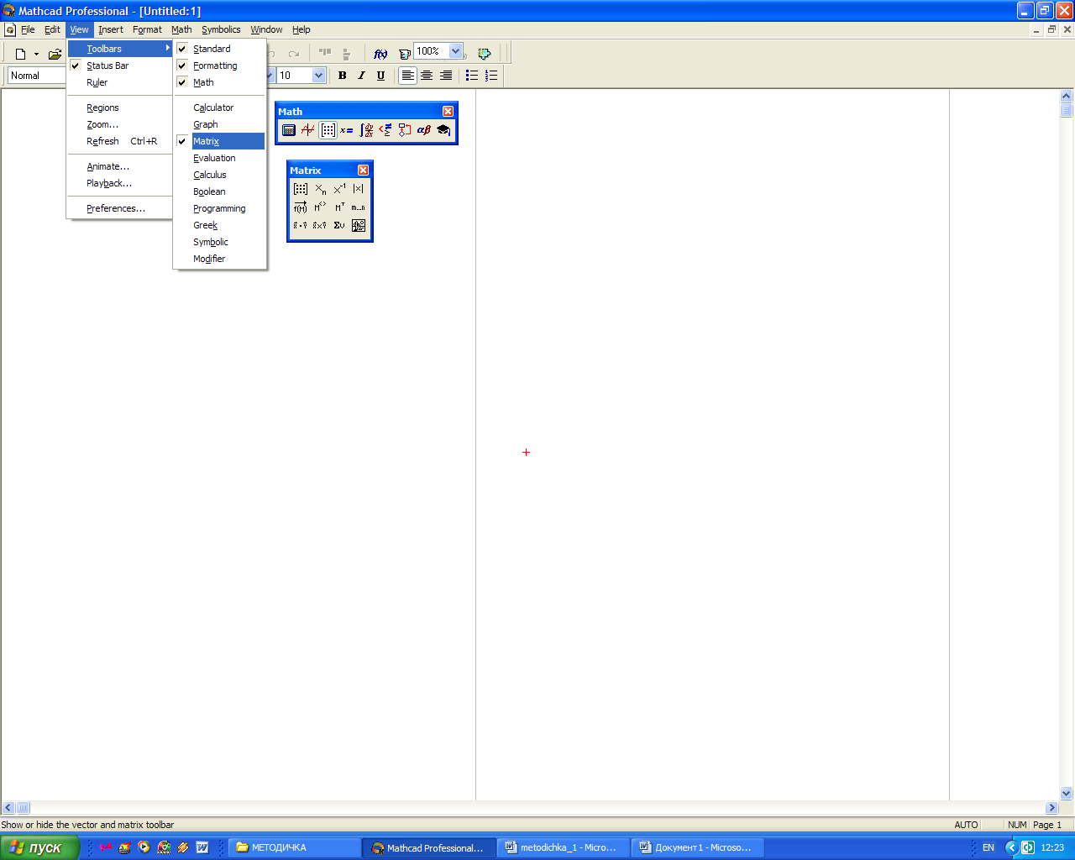Click the Align Down regions toolbar icon

click(x=346, y=53)
